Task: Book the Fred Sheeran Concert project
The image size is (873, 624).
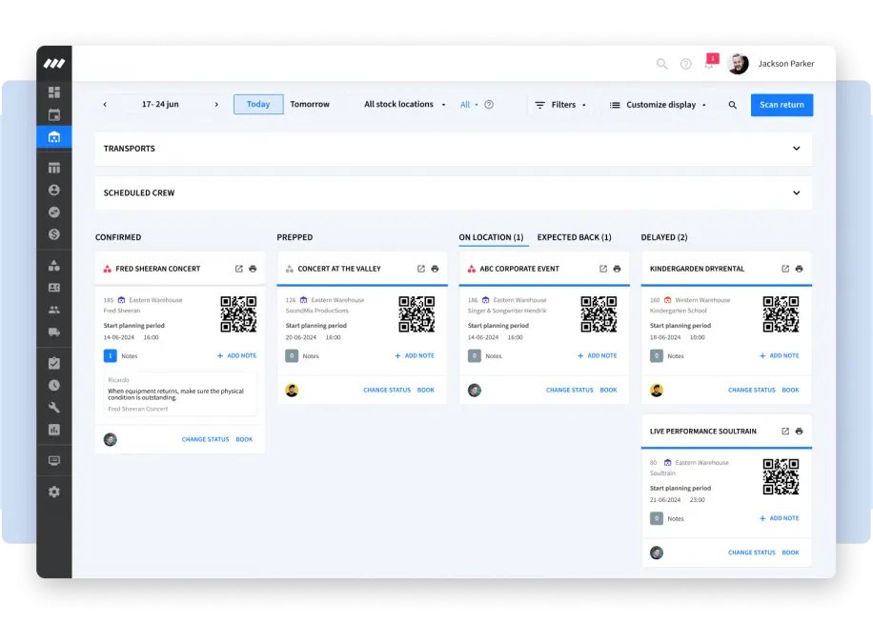Action: click(x=244, y=440)
